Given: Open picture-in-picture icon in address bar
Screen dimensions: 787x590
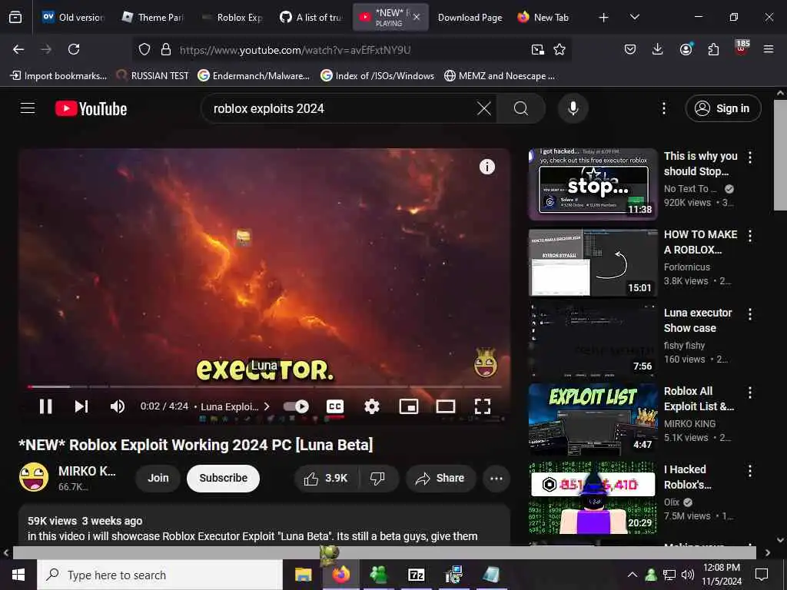Looking at the screenshot, I should point(537,49).
